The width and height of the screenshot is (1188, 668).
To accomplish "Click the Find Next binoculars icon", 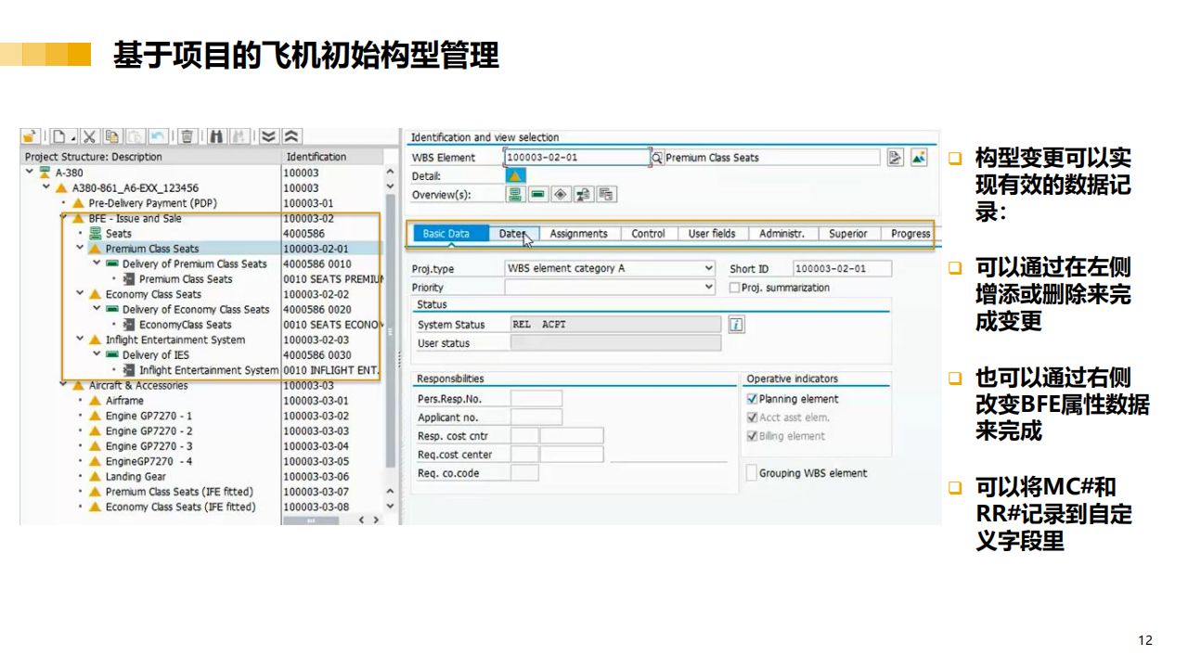I will (239, 136).
